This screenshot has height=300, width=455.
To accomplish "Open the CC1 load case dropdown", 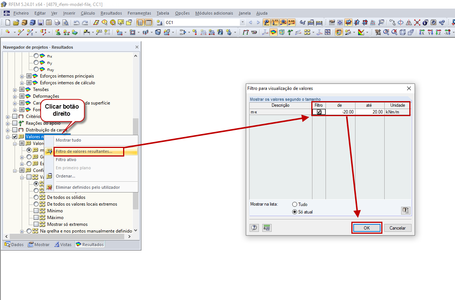I will [x=242, y=22].
